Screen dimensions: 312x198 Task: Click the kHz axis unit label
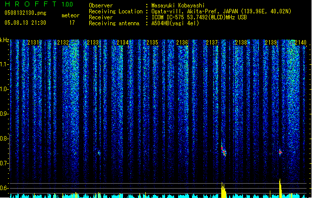pos(4,40)
